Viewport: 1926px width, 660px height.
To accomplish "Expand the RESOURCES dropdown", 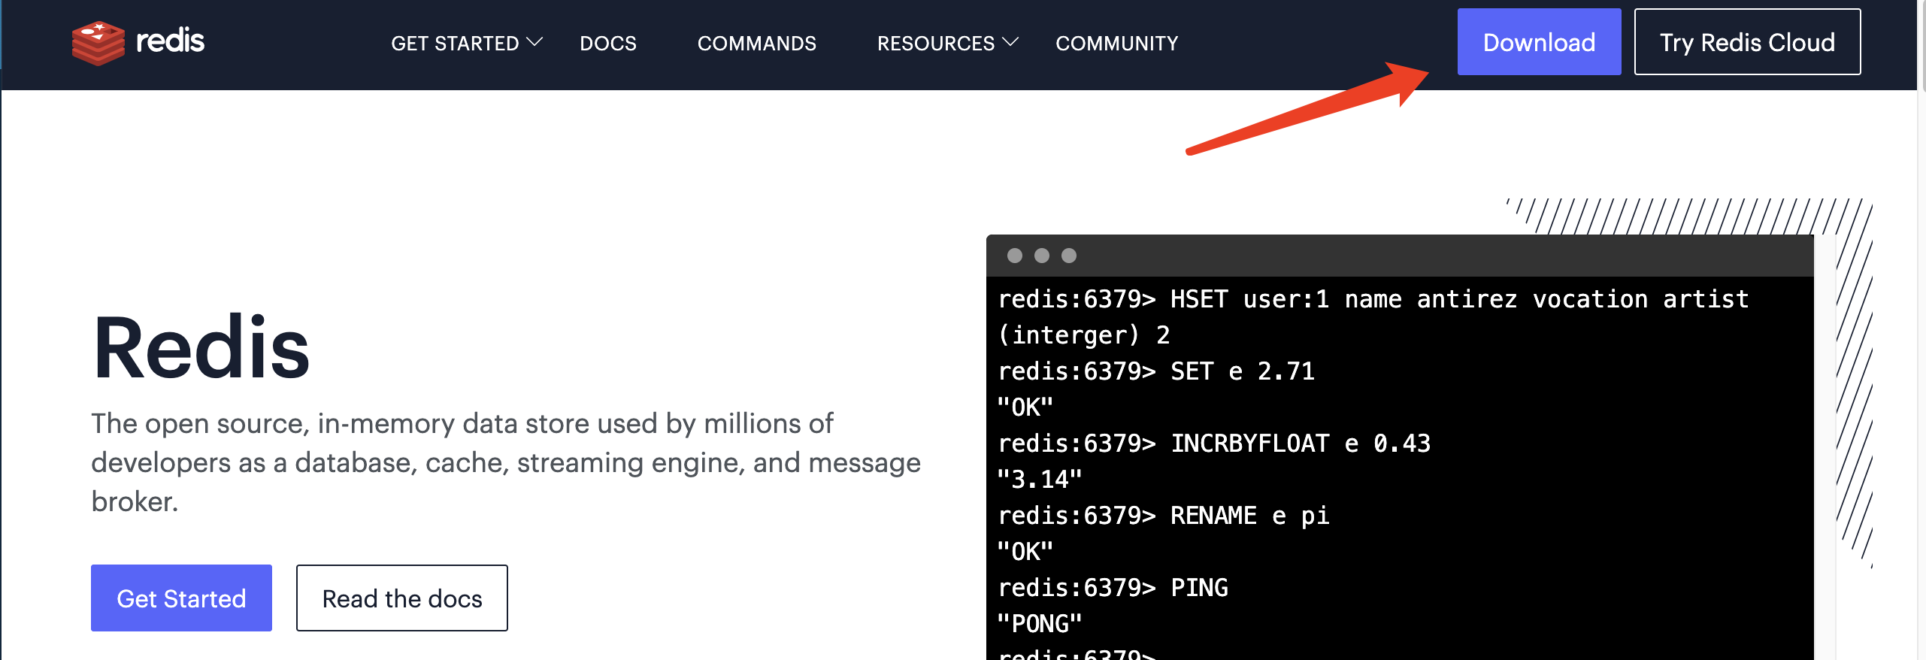I will point(947,43).
